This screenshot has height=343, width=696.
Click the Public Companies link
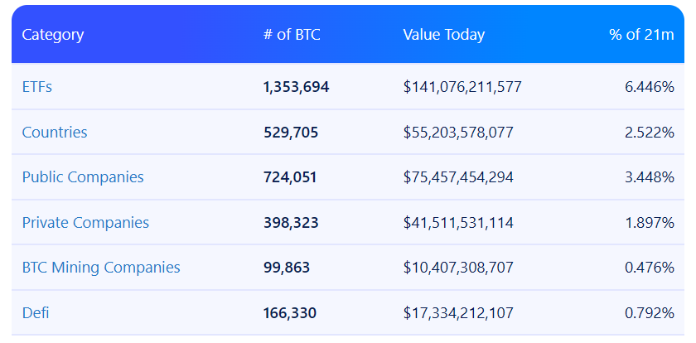tap(83, 177)
